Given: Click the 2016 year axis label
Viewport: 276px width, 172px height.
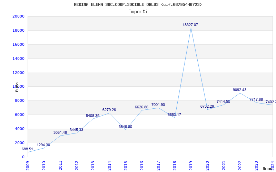Looking at the screenshot, I should click(x=142, y=166).
